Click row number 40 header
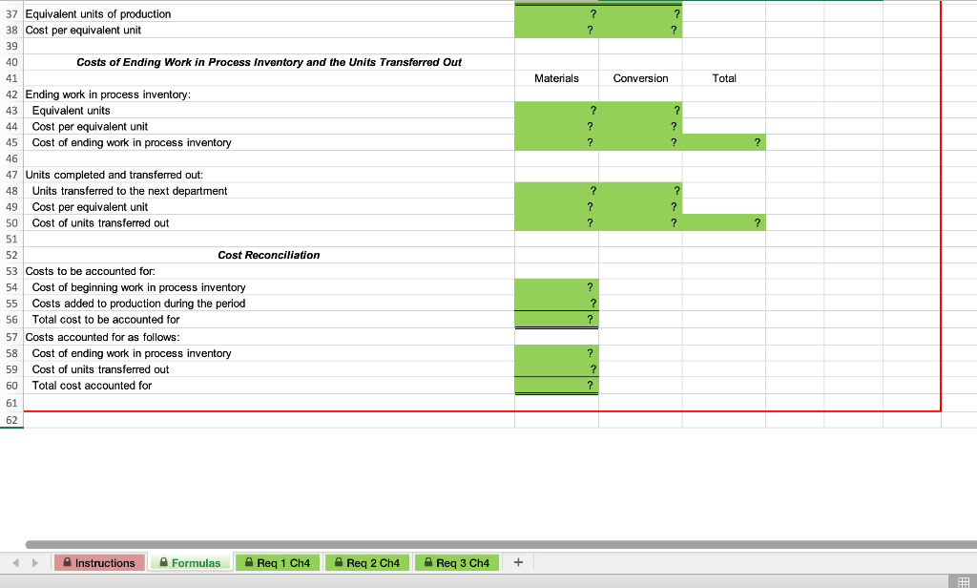Image resolution: width=977 pixels, height=588 pixels. pos(11,62)
